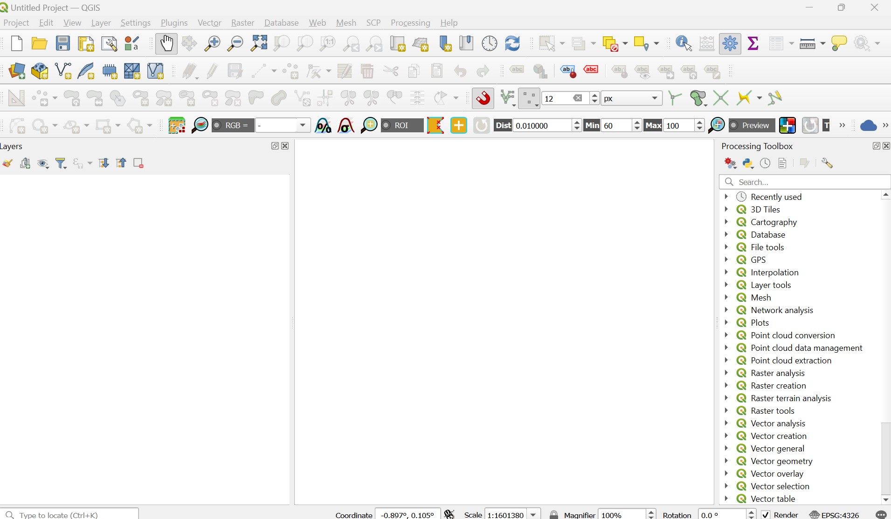Image resolution: width=891 pixels, height=519 pixels.
Task: Select the Pan Map hand tool
Action: pos(166,44)
